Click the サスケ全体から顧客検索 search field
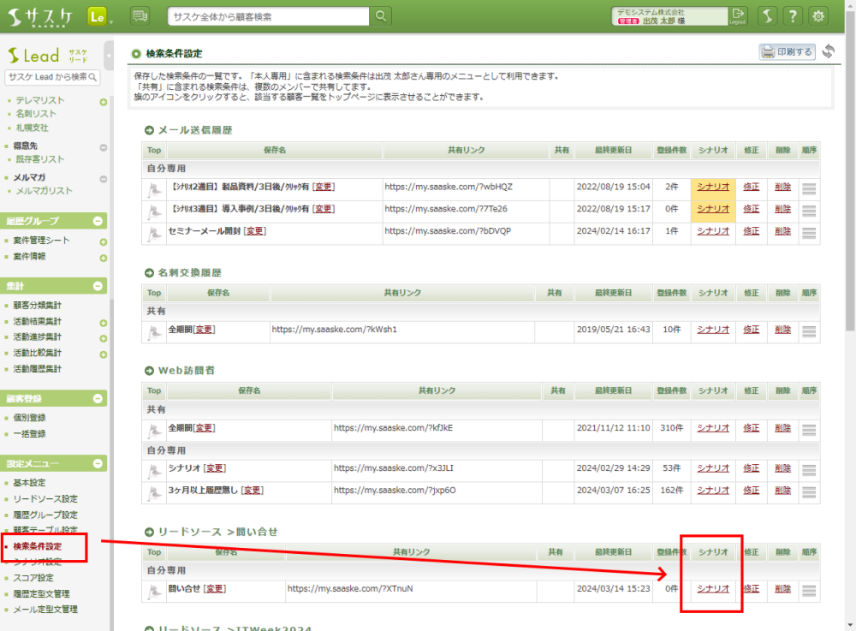 coord(267,16)
